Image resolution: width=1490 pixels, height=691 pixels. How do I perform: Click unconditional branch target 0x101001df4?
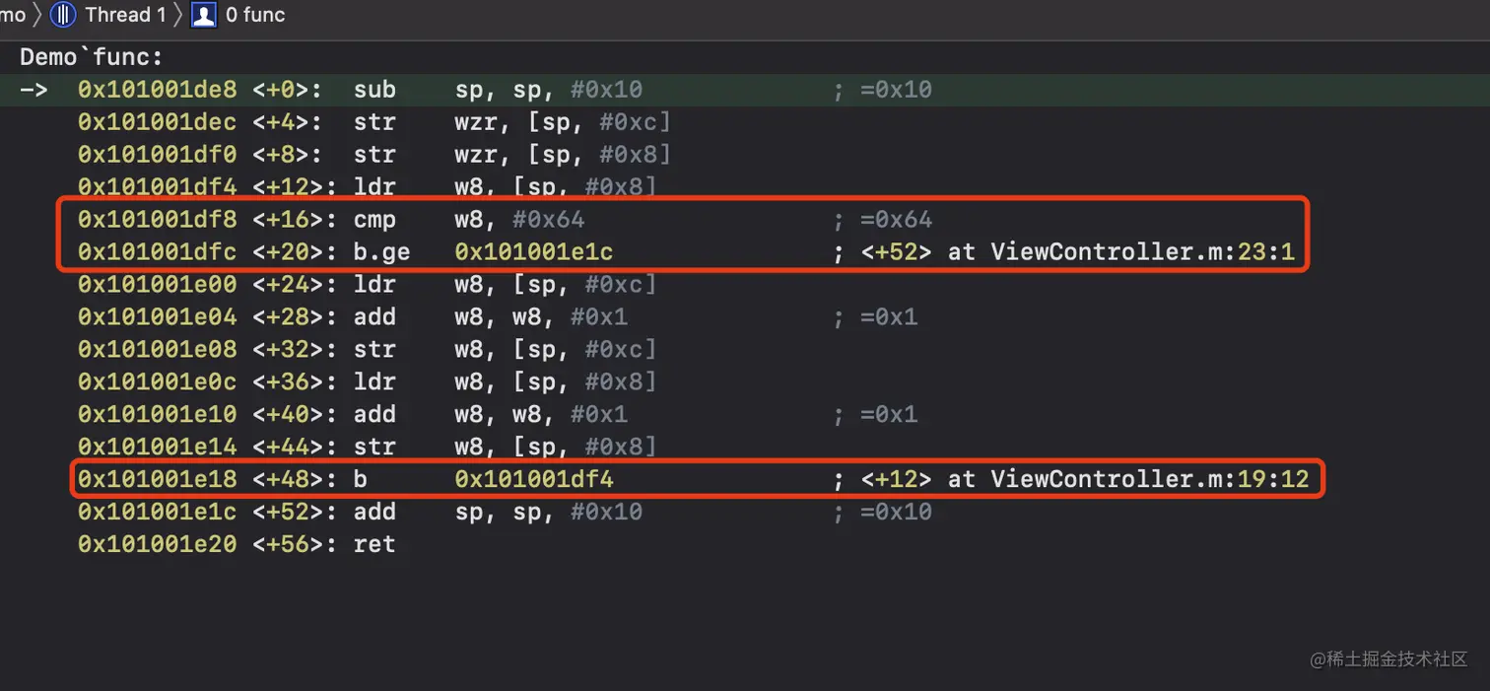coord(533,480)
